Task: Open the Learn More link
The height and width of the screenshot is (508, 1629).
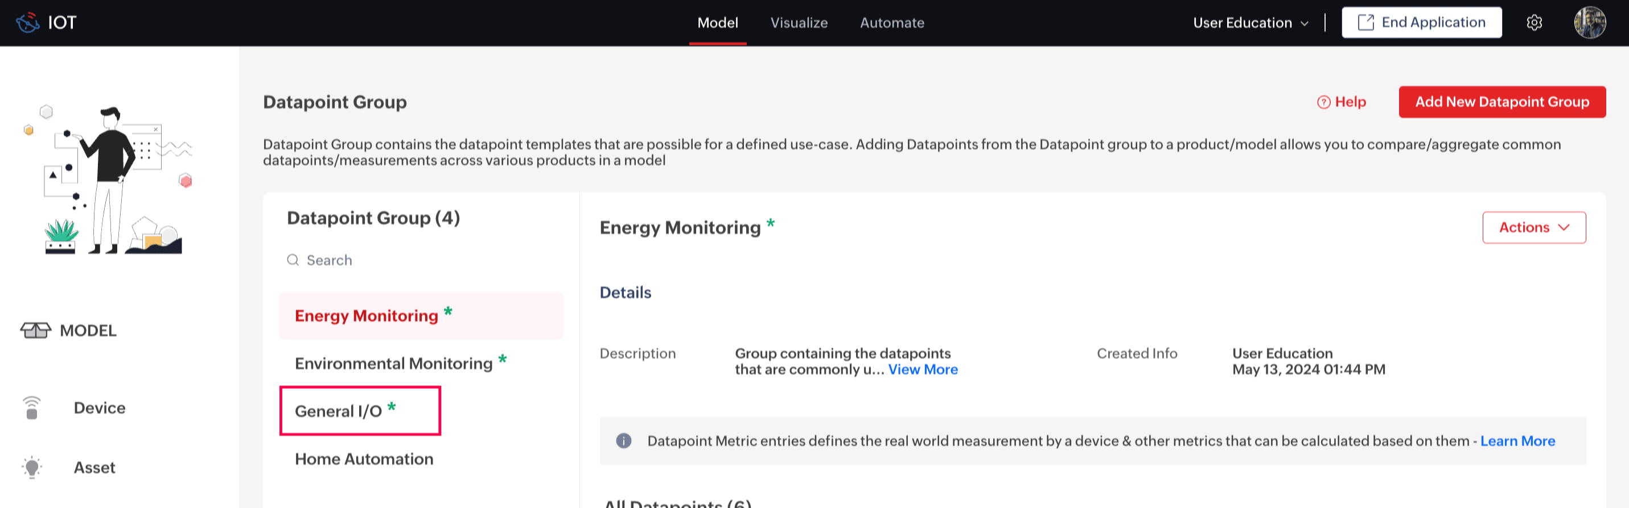Action: 1517,441
